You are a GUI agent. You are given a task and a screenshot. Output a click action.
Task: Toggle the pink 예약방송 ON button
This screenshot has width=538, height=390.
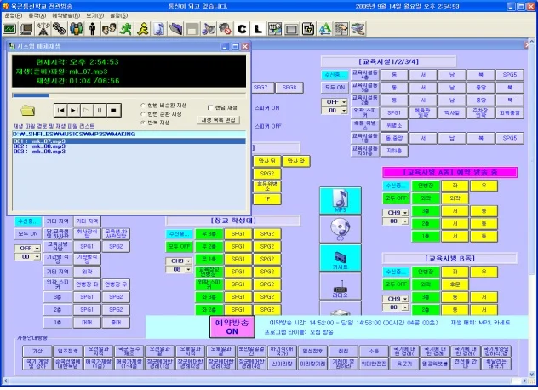[x=232, y=327]
